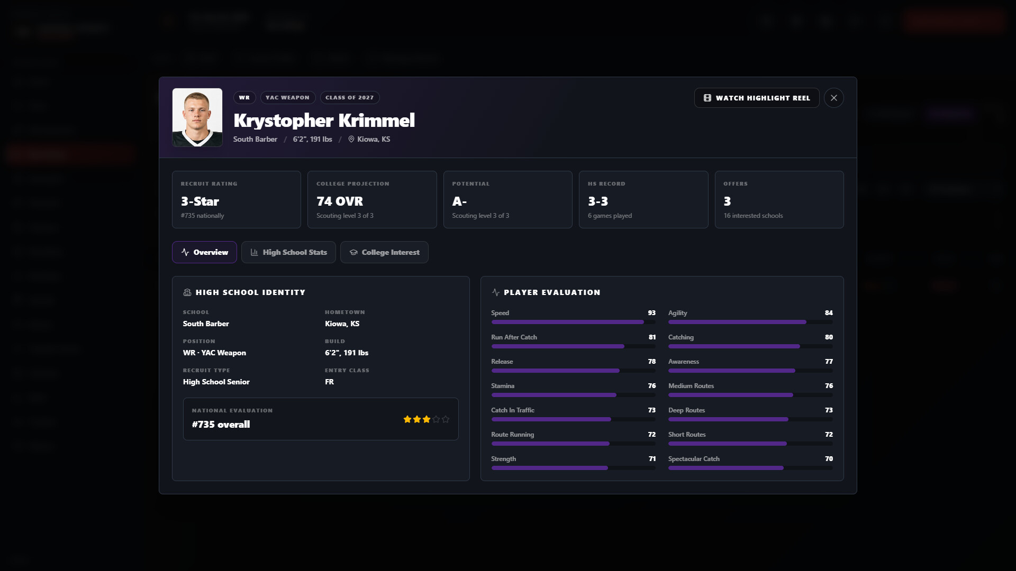The width and height of the screenshot is (1016, 571).
Task: Click the position value WR · YAC Weapon
Action: [x=214, y=353]
